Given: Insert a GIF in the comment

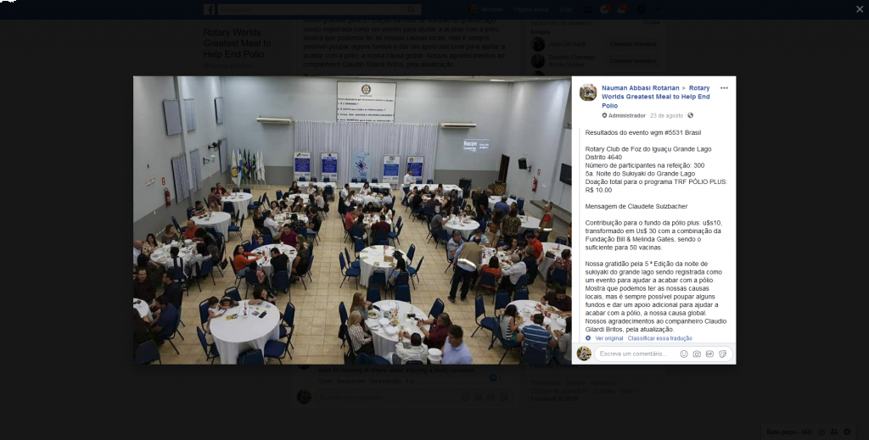Looking at the screenshot, I should point(709,354).
